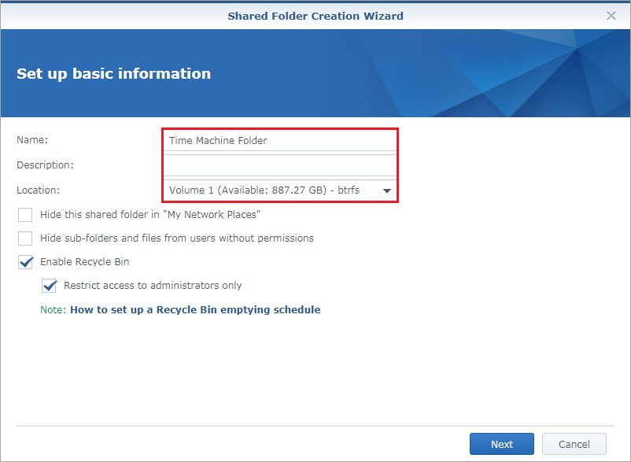This screenshot has height=462, width=631.
Task: Check Hide this shared folder in My Network Places
Action: pos(25,215)
